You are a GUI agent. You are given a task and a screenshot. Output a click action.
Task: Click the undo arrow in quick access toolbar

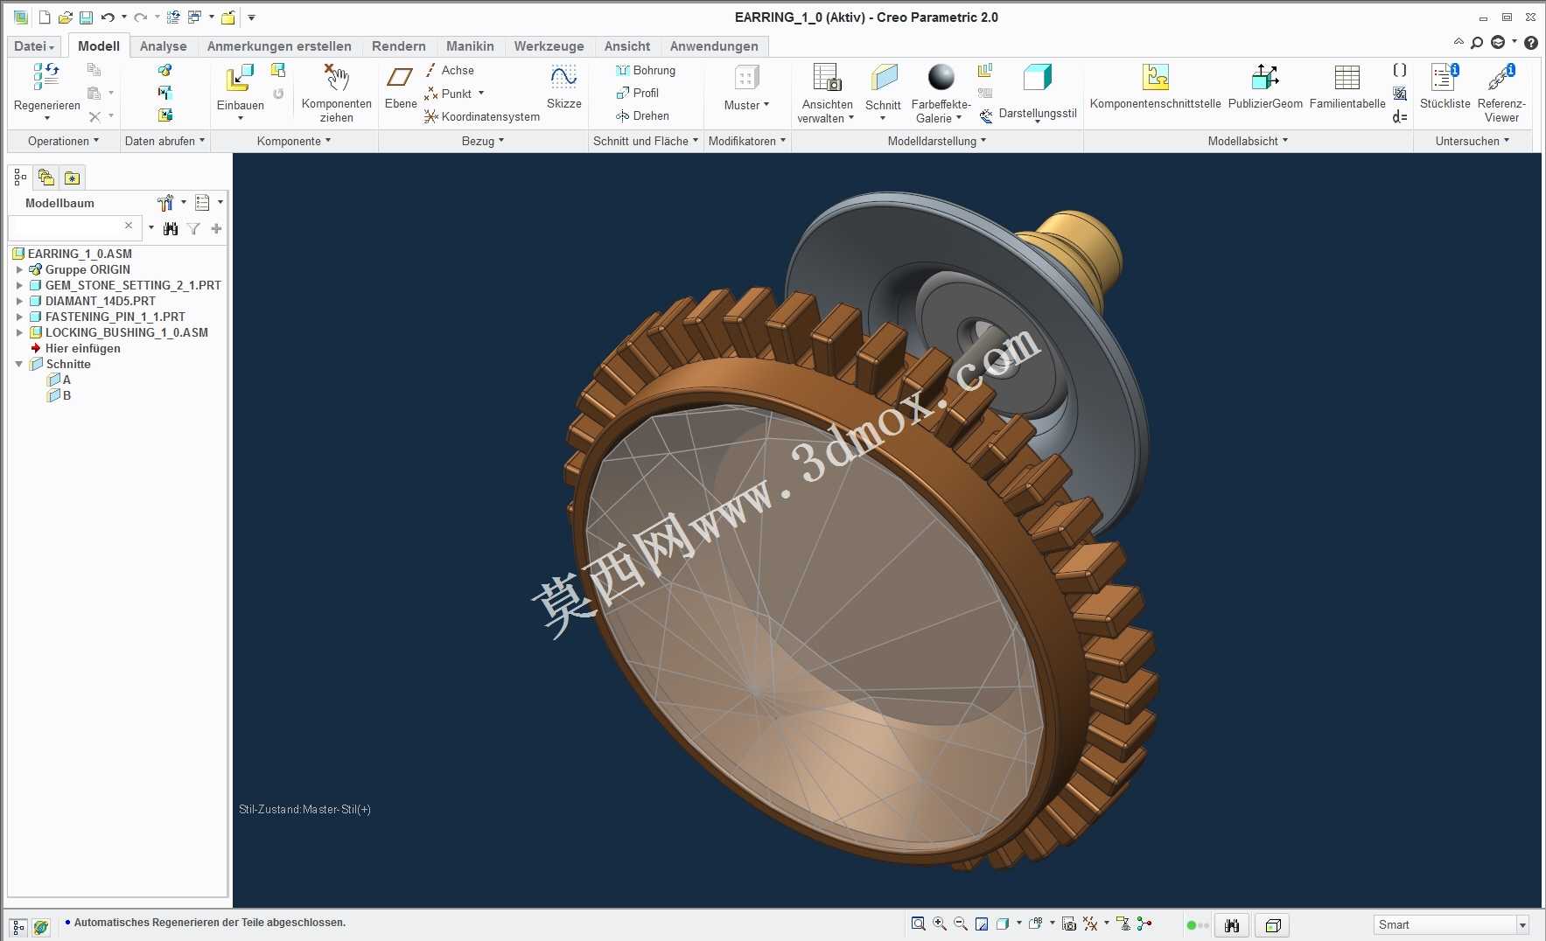pos(108,17)
